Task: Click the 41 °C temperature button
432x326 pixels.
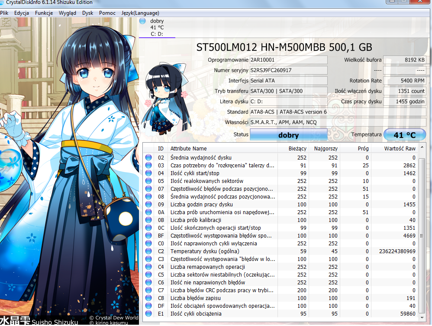Action: [x=404, y=135]
